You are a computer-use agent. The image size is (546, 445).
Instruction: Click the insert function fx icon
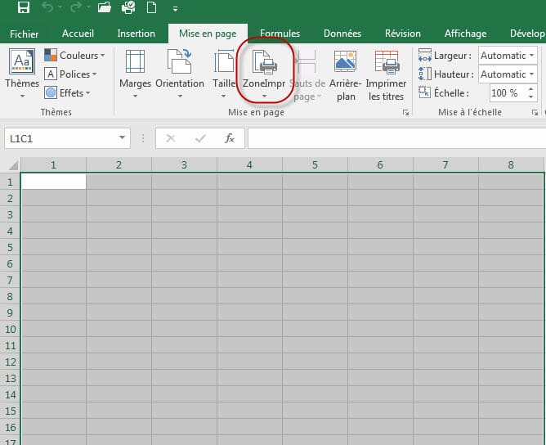(230, 138)
